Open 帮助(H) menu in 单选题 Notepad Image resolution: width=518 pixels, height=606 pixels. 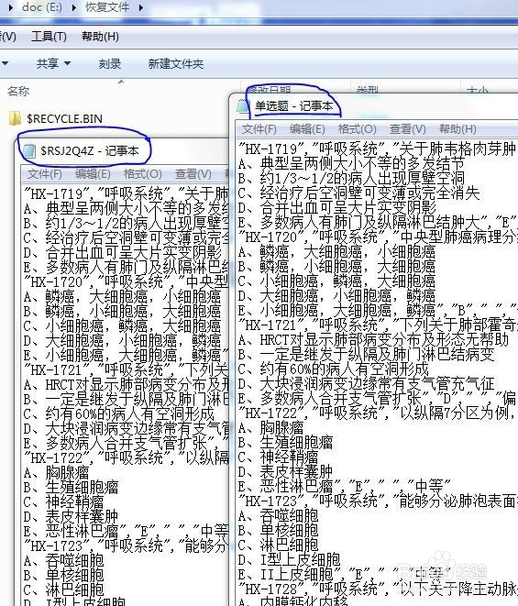pyautogui.click(x=457, y=129)
